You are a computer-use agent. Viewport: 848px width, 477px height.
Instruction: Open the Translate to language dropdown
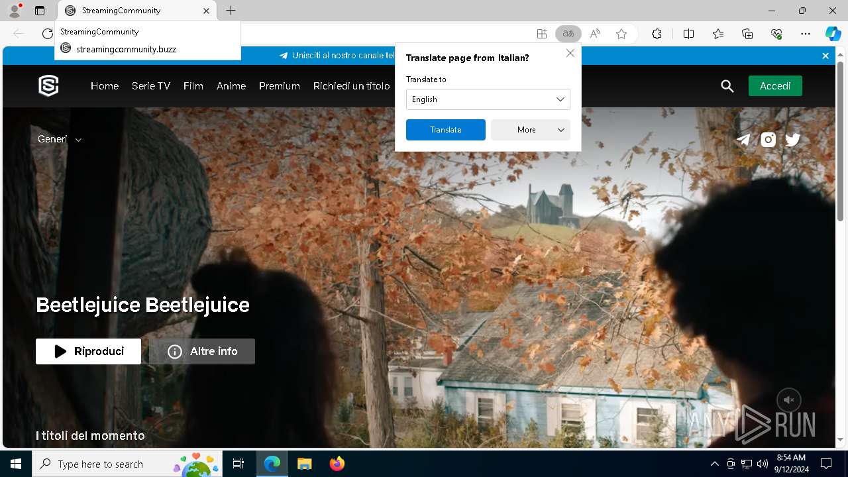click(x=488, y=99)
